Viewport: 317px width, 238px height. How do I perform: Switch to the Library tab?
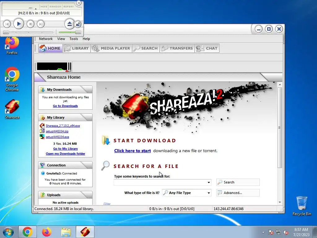[77, 48]
